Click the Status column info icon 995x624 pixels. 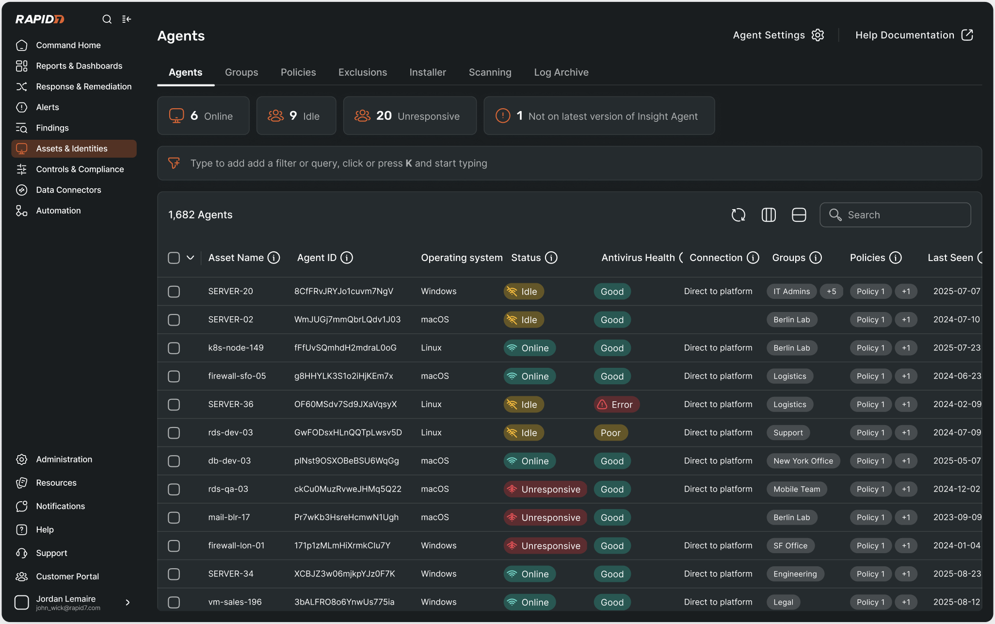(551, 258)
